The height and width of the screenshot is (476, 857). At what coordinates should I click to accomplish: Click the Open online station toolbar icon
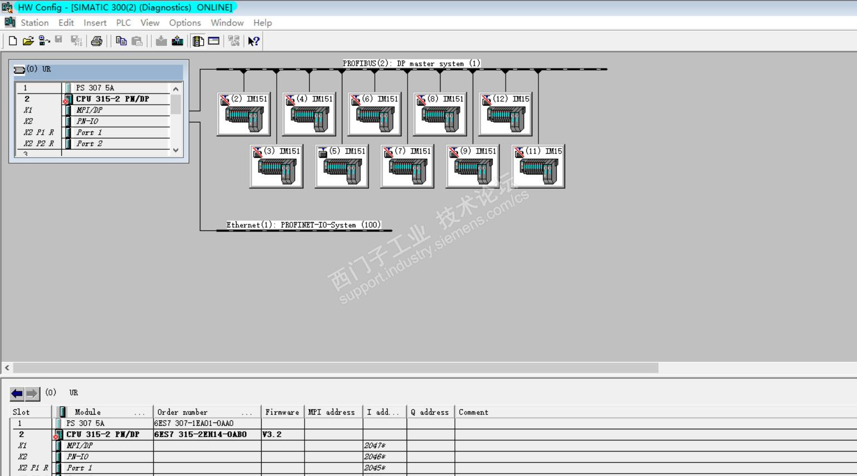click(44, 41)
